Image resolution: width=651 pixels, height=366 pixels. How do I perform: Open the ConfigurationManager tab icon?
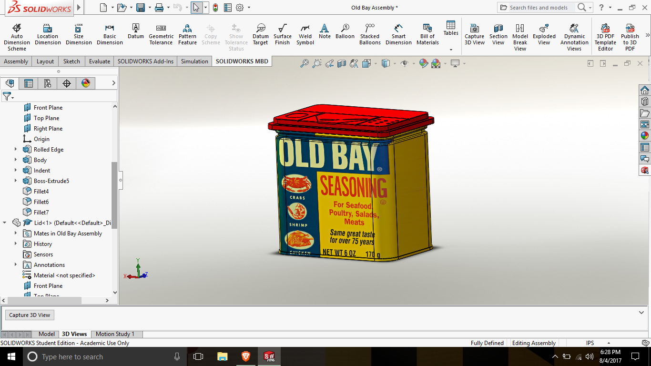click(48, 83)
